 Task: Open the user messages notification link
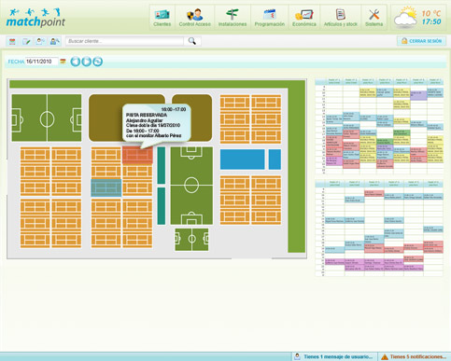point(334,356)
